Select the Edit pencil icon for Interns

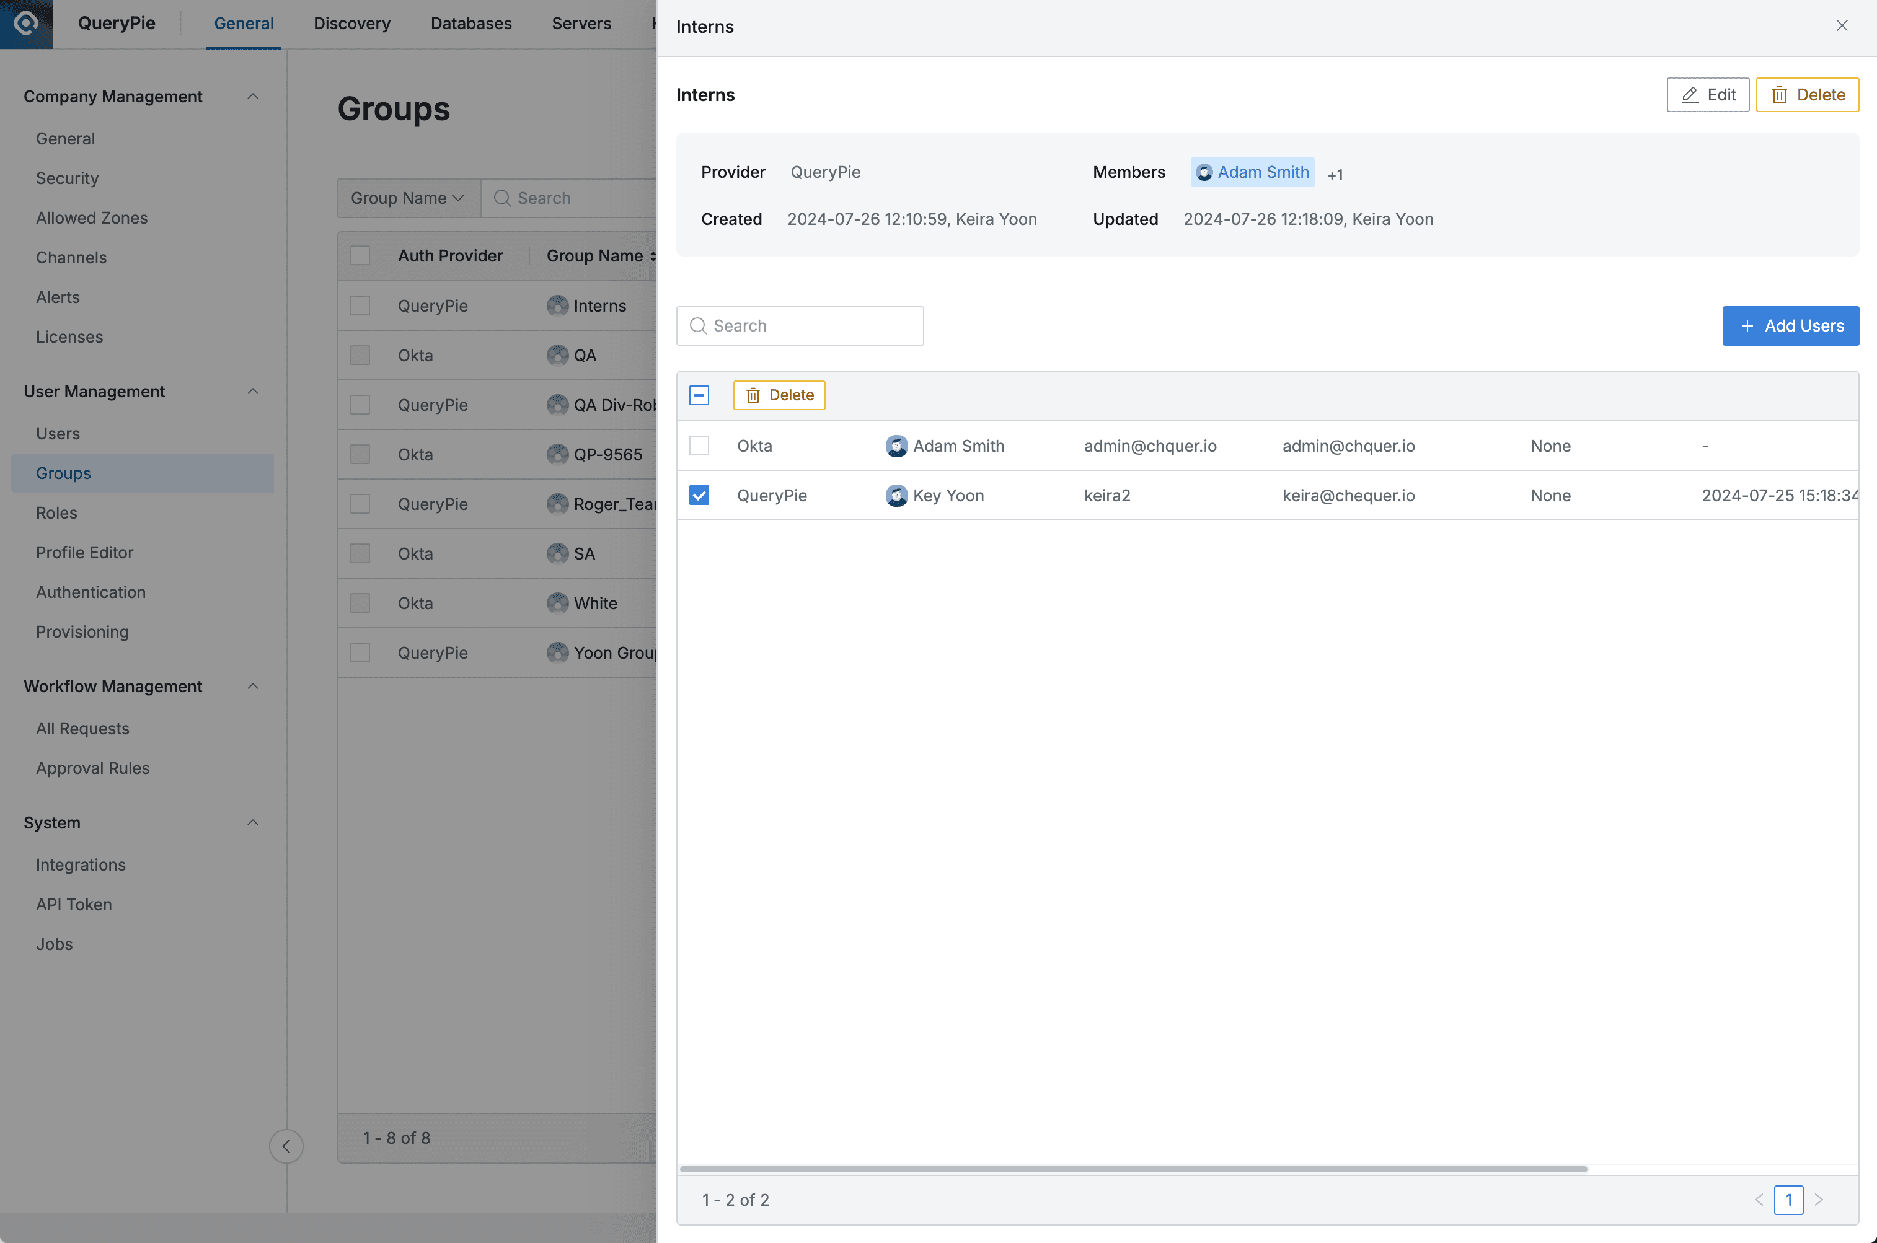pos(1689,94)
